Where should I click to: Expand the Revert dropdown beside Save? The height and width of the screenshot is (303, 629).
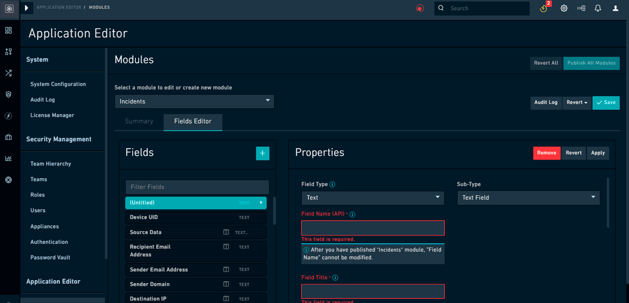point(577,103)
